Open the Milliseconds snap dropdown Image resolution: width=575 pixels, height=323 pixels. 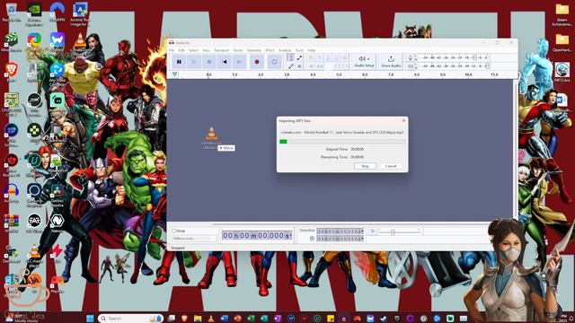194,239
